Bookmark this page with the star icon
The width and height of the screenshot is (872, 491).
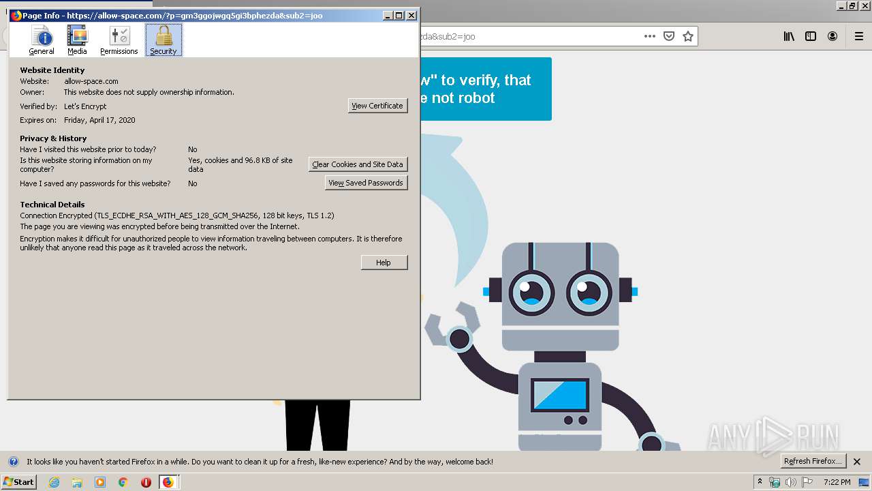688,36
